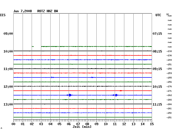Click minute 03 on the time axis
The height and width of the screenshot is (131, 173).
(x=41, y=124)
